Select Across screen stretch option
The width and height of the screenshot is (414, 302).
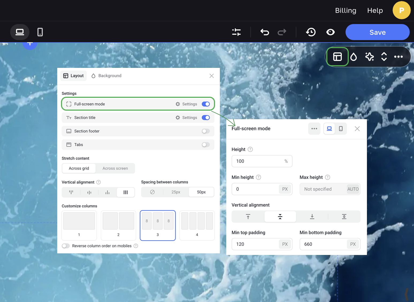tap(115, 168)
